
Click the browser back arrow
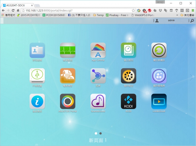click(3, 10)
